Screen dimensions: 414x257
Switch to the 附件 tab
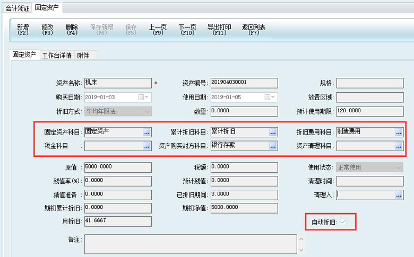[83, 55]
